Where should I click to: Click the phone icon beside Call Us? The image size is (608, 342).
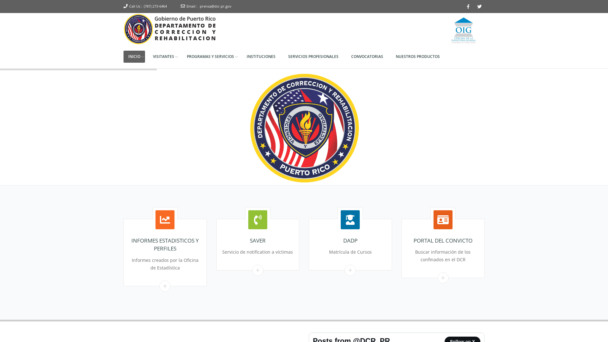coord(125,6)
